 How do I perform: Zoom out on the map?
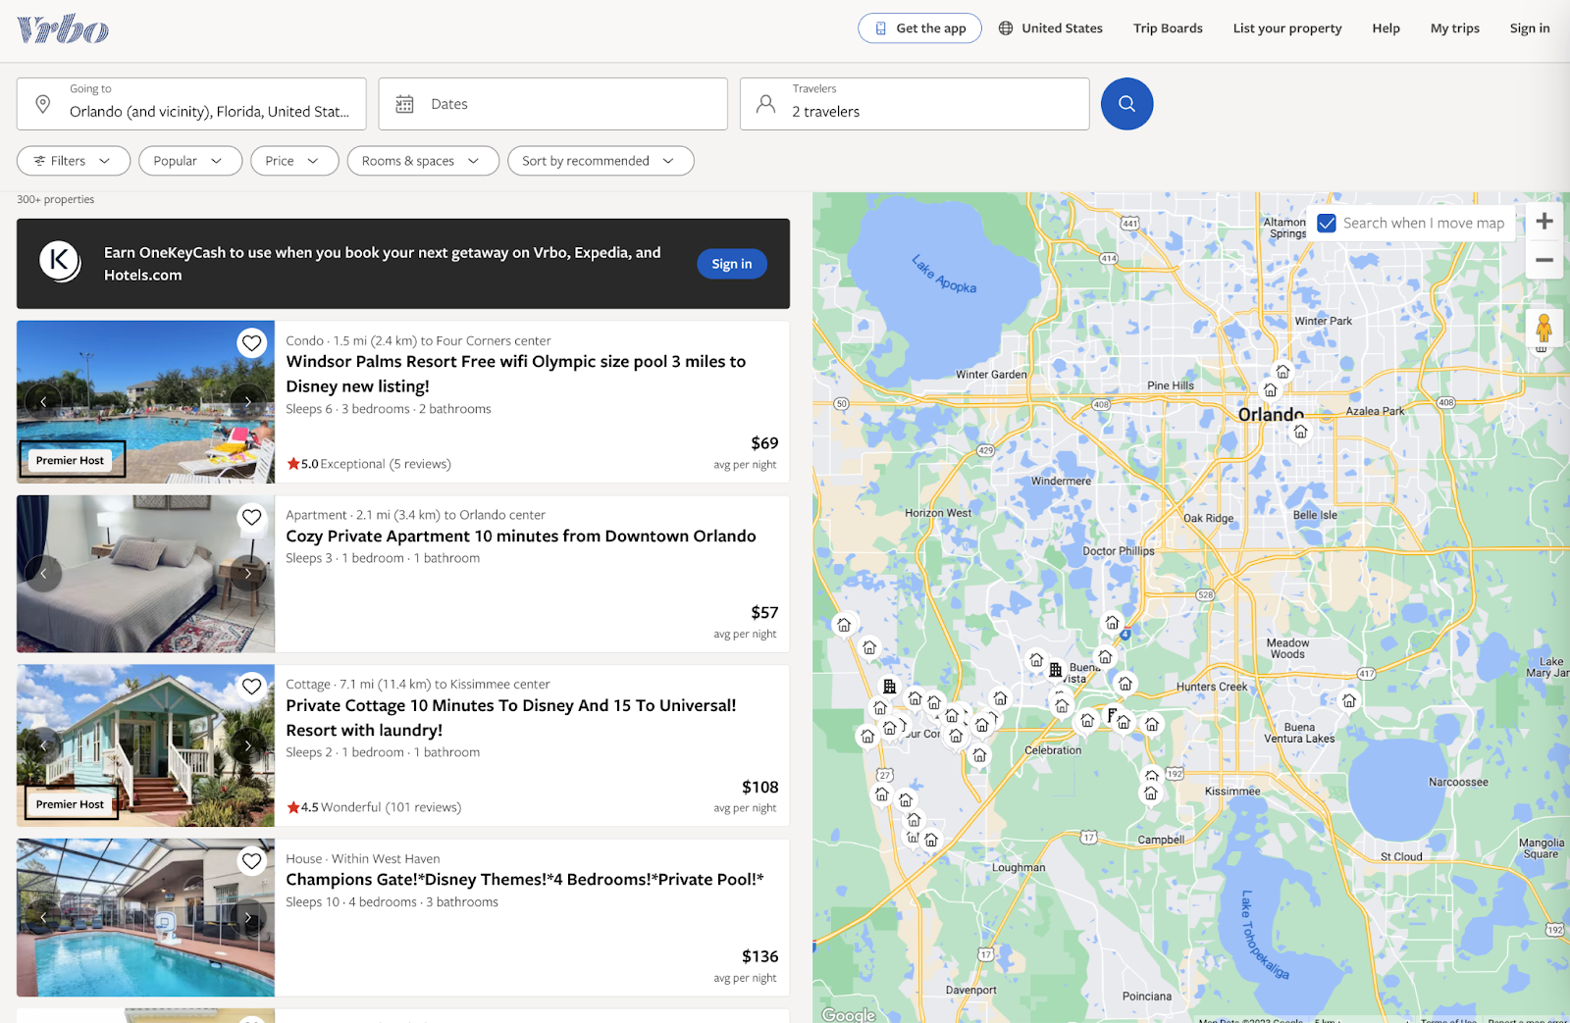[x=1544, y=260]
